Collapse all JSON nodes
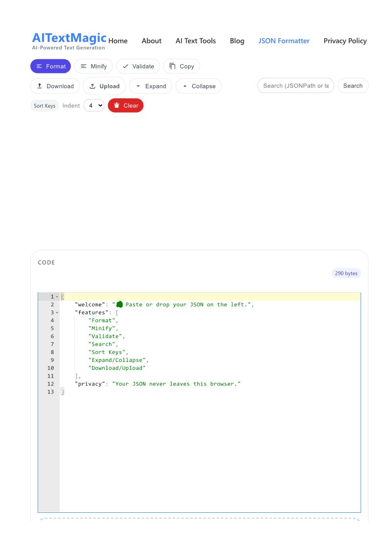 click(x=199, y=86)
